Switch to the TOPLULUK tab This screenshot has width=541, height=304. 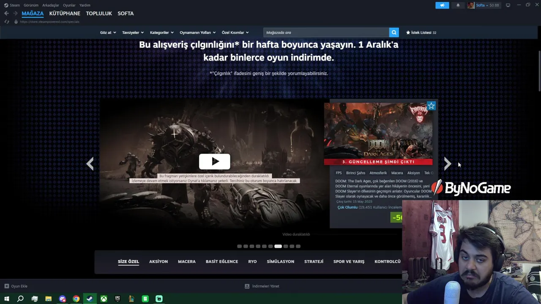(x=99, y=14)
